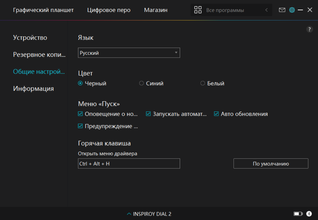Minimize the driver window
This screenshot has height=220, width=318.
pos(300,10)
